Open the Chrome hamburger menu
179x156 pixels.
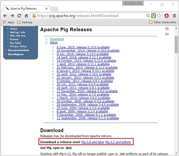[x=174, y=16]
